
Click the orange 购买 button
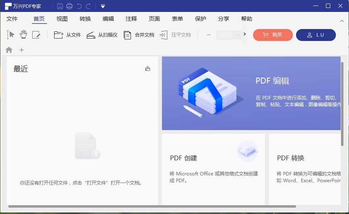[x=273, y=35]
